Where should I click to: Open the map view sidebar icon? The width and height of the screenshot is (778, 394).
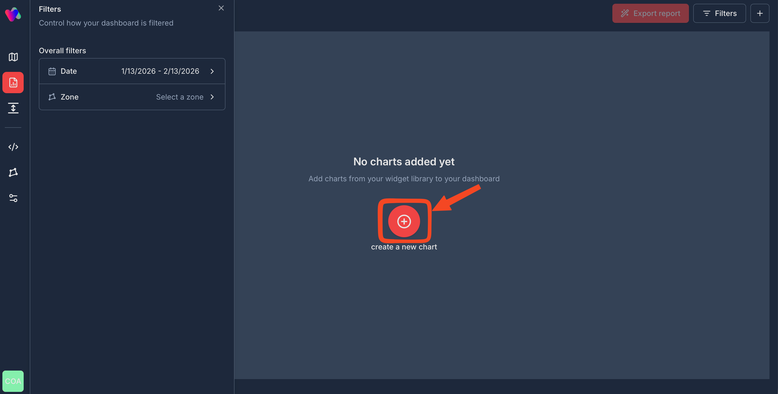13,57
